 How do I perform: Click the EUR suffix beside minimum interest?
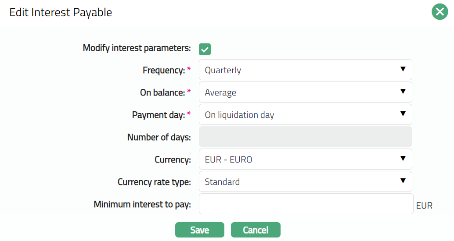click(424, 205)
